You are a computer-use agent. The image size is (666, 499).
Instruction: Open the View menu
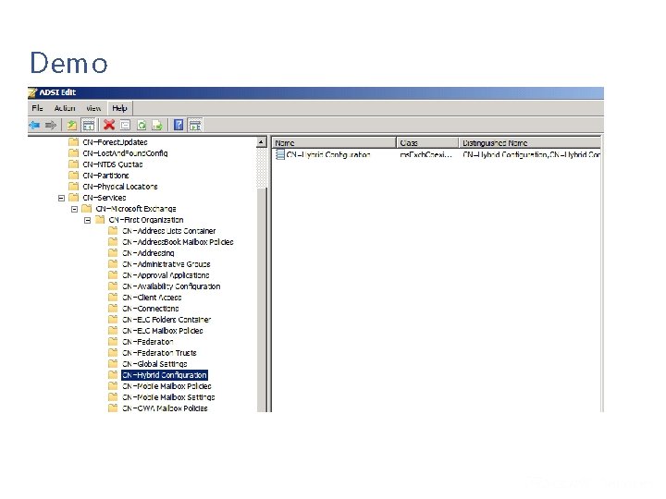93,108
